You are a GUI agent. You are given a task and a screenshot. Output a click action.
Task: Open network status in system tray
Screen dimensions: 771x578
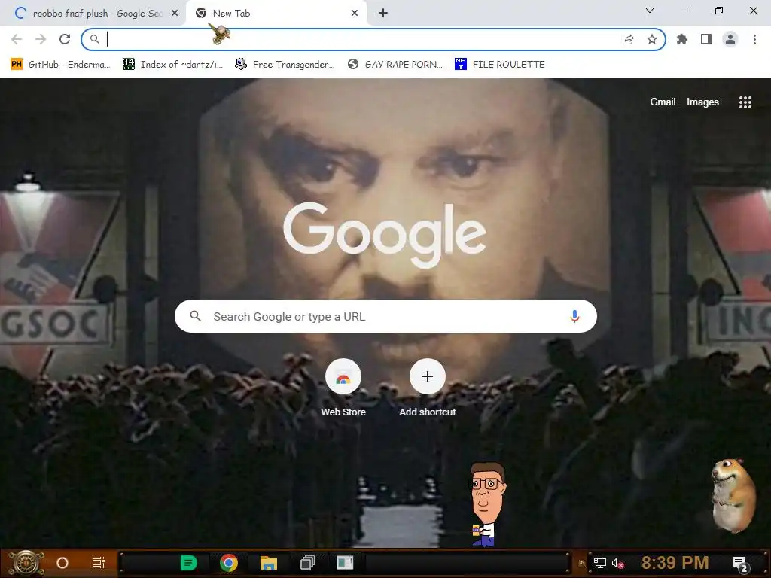[600, 563]
